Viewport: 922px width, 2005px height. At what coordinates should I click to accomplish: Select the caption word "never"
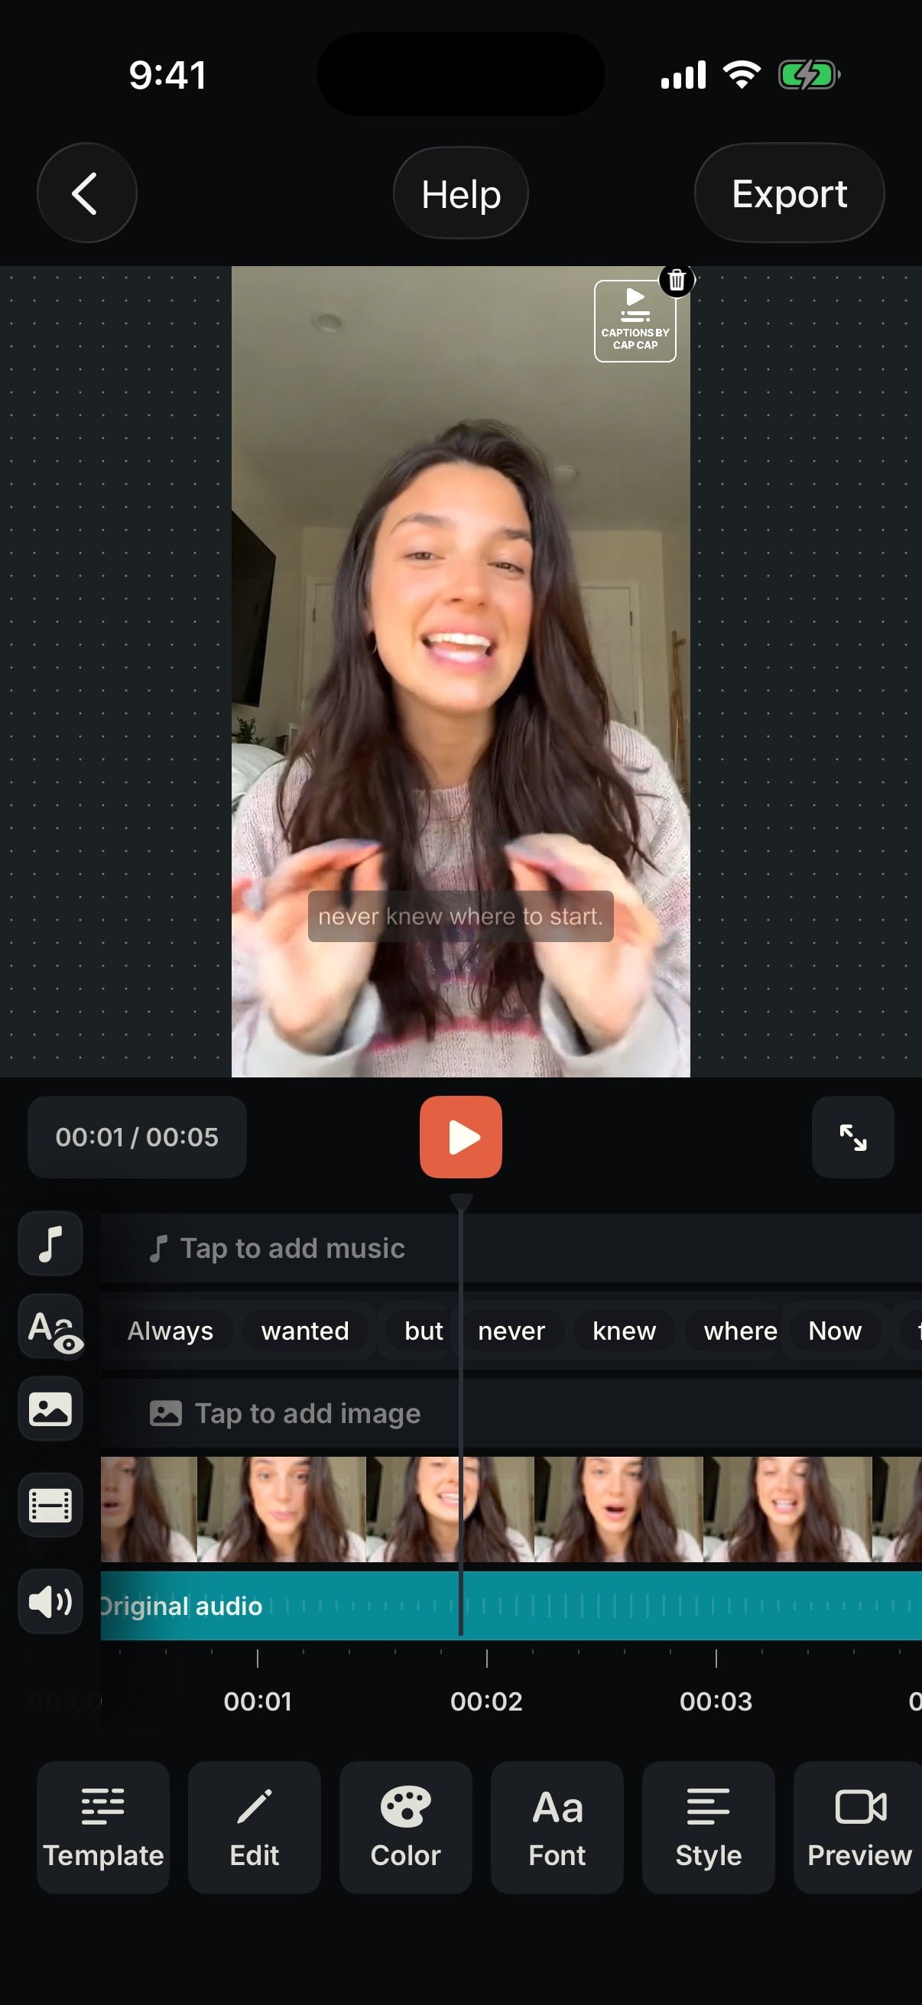(511, 1331)
